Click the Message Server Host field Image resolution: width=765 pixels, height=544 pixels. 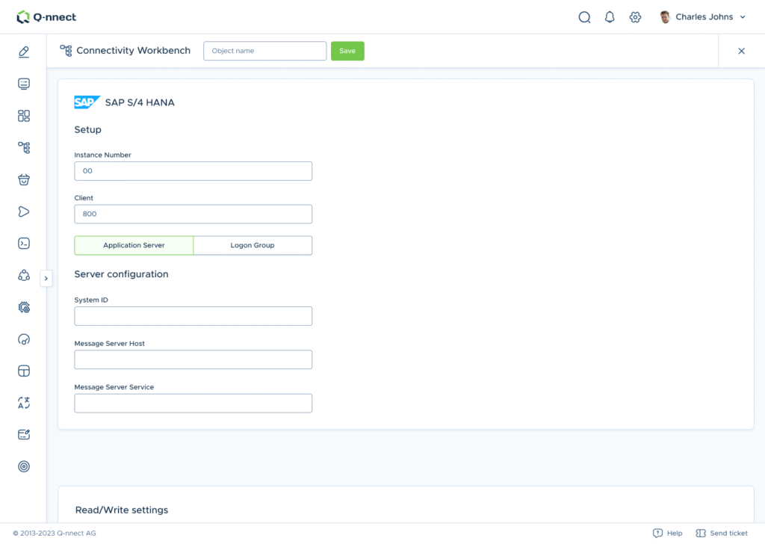pyautogui.click(x=193, y=359)
